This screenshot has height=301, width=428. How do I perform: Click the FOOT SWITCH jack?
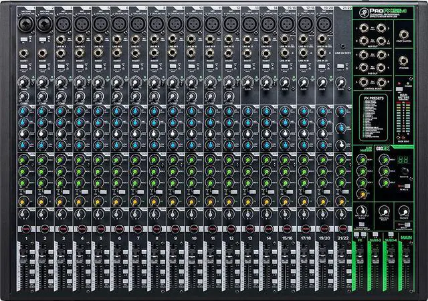coord(403,35)
